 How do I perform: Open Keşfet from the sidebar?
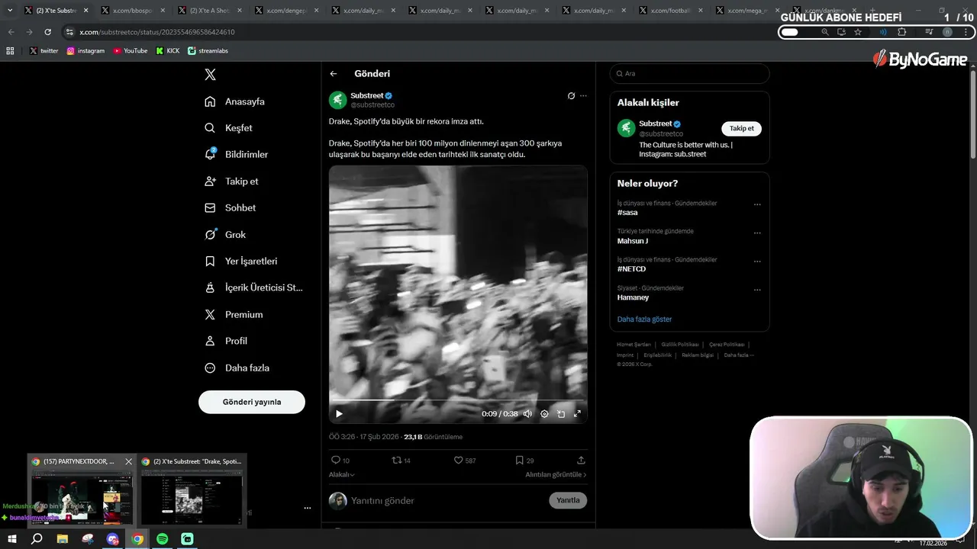click(229, 128)
